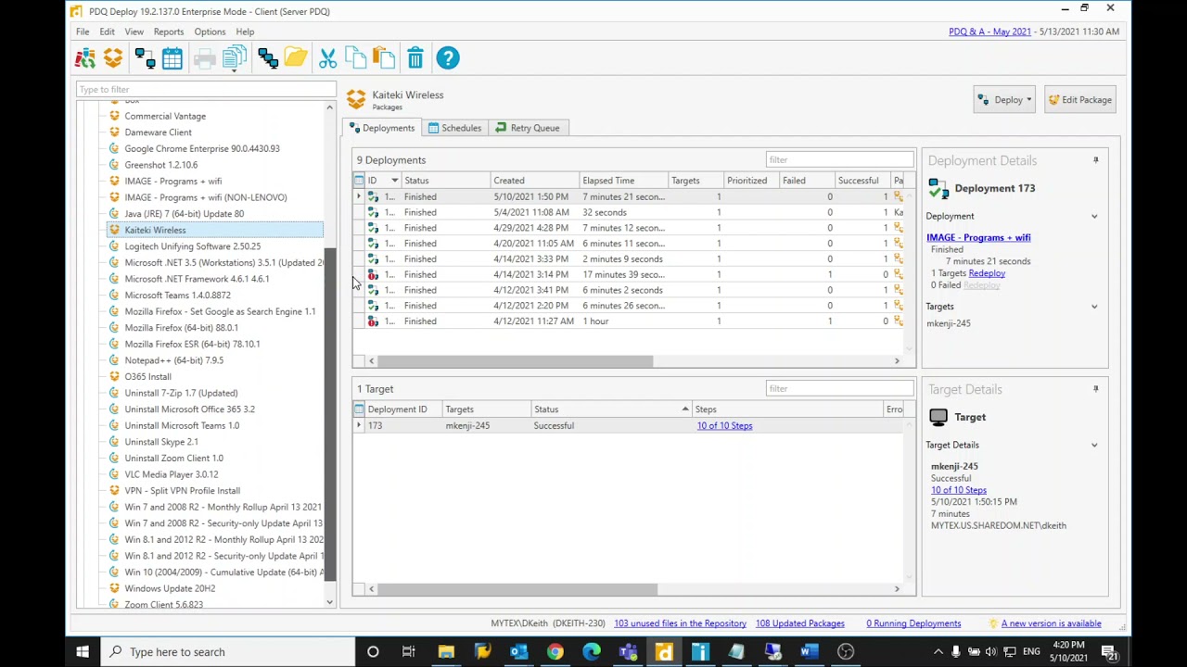This screenshot has width=1187, height=667.
Task: Click the Steps column sort indicator
Action: tap(685, 409)
